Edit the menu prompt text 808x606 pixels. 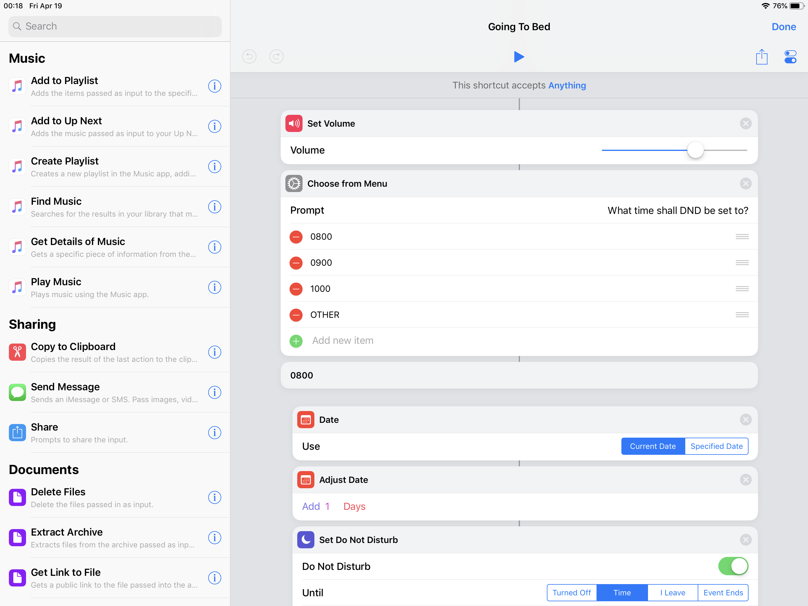[678, 210]
